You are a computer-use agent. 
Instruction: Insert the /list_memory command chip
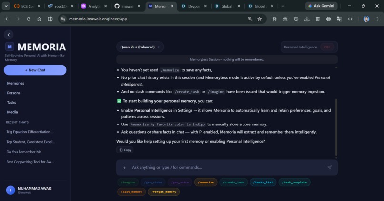tap(131, 191)
